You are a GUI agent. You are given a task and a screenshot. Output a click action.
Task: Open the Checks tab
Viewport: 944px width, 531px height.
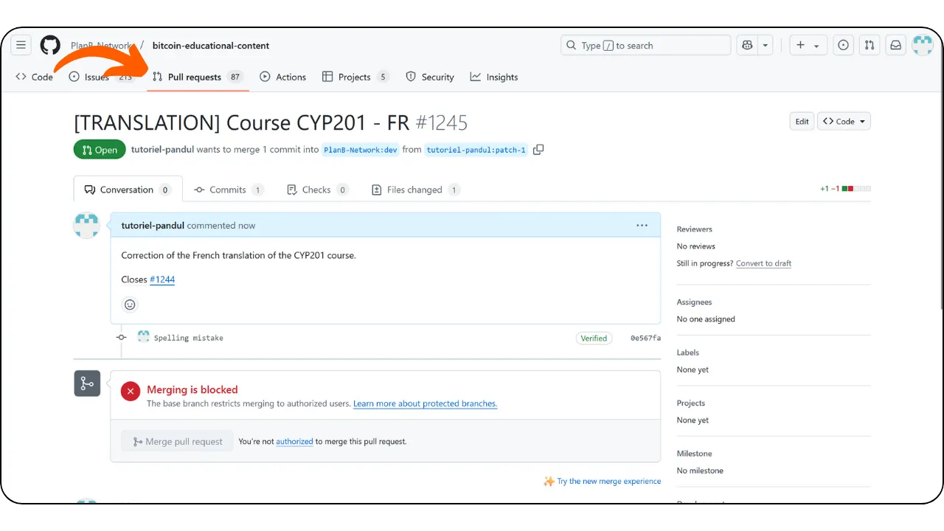coord(317,190)
